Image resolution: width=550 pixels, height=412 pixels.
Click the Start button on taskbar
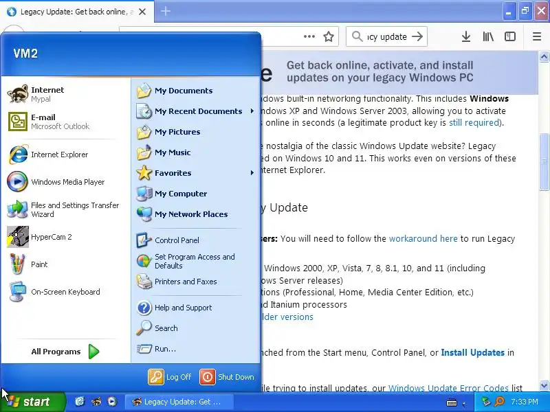coord(32,402)
